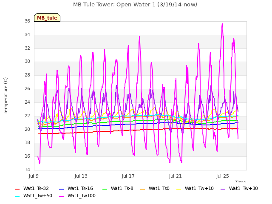Click the Jul 25 x-axis tick label
The height and width of the screenshot is (204, 272).
click(222, 176)
